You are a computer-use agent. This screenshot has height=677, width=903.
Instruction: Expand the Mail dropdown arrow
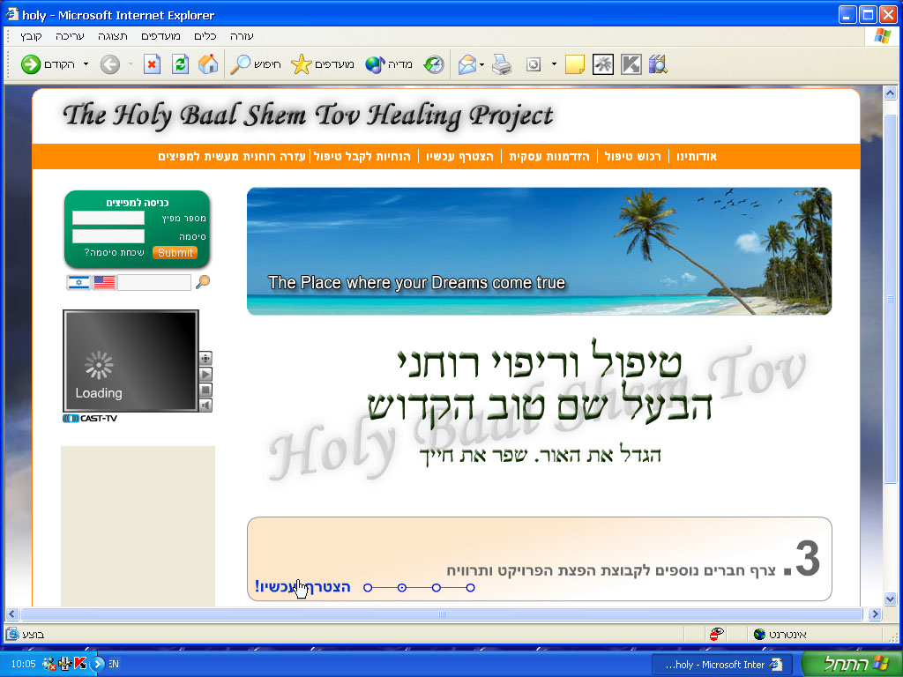481,64
